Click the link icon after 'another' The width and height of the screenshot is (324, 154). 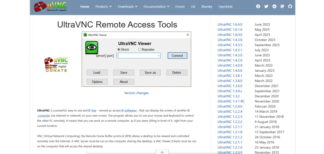click(x=189, y=110)
